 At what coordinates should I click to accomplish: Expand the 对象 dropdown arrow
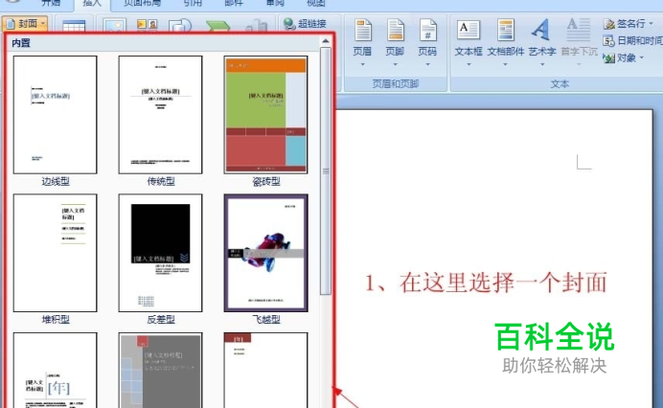tap(642, 57)
